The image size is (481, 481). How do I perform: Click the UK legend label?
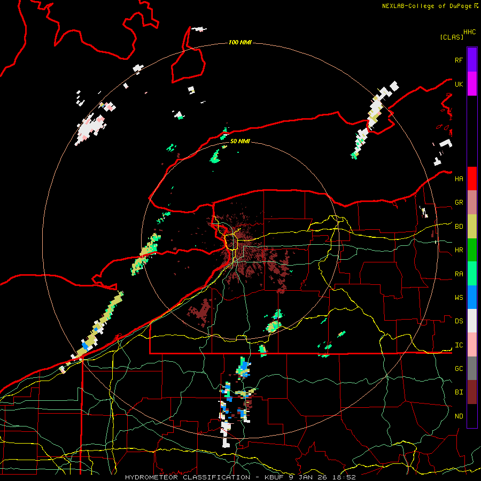459,84
